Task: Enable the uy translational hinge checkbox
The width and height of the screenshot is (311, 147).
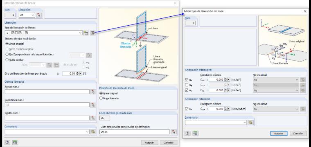Action: click(x=187, y=85)
